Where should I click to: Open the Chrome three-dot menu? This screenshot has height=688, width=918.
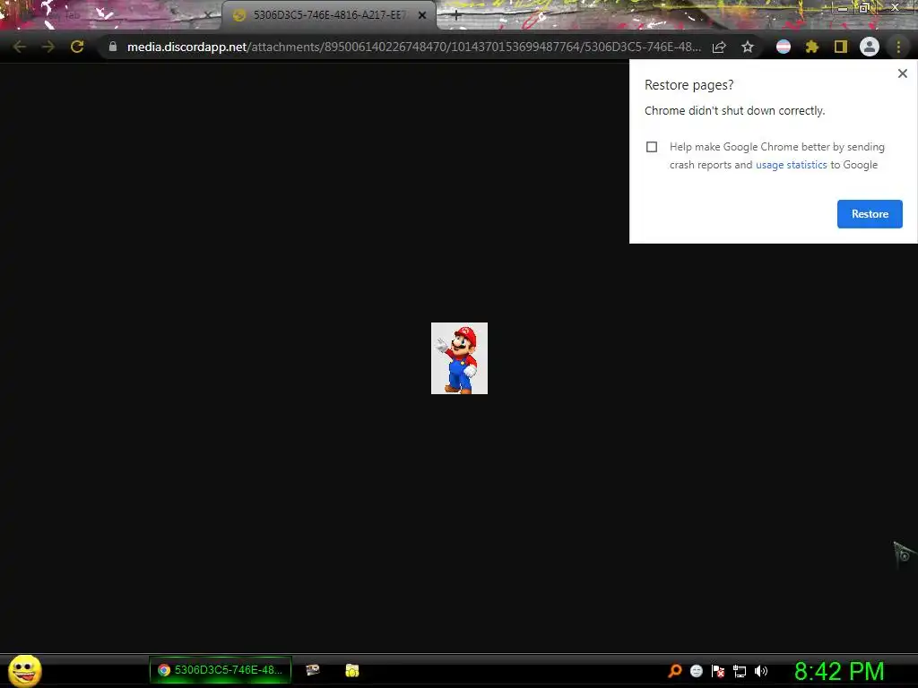click(x=898, y=47)
